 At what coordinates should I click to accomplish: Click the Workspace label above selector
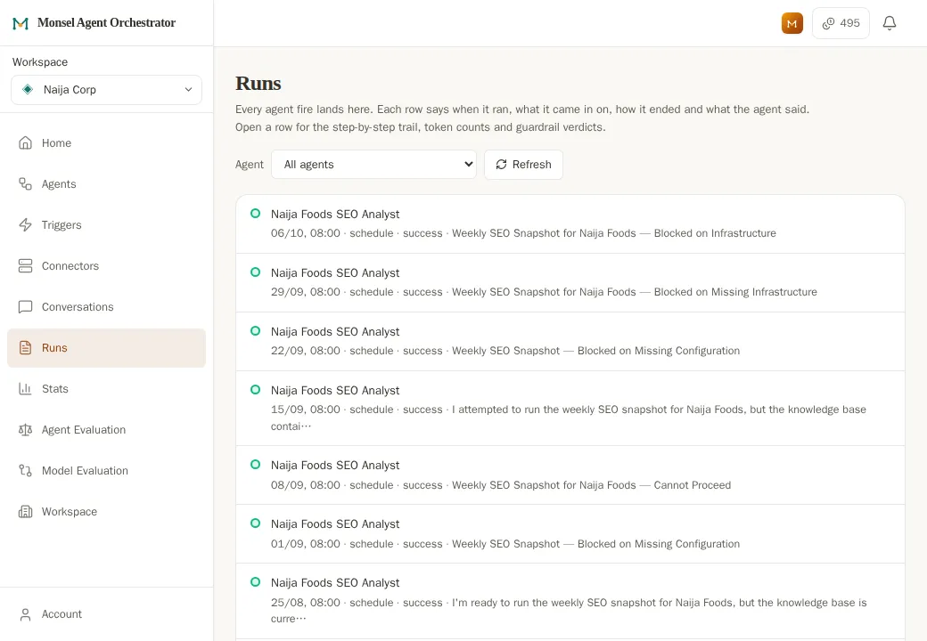(40, 62)
